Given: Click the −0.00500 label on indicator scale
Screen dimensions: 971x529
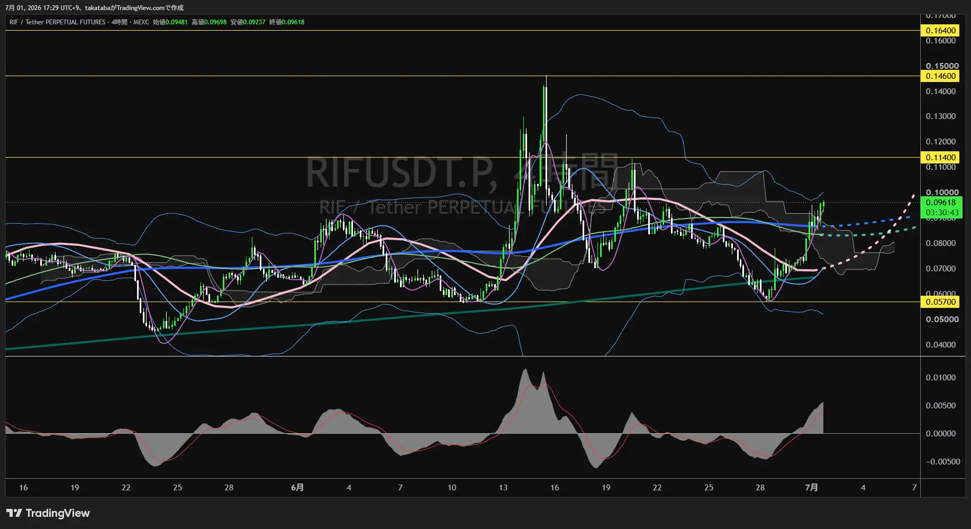Looking at the screenshot, I should coord(942,462).
